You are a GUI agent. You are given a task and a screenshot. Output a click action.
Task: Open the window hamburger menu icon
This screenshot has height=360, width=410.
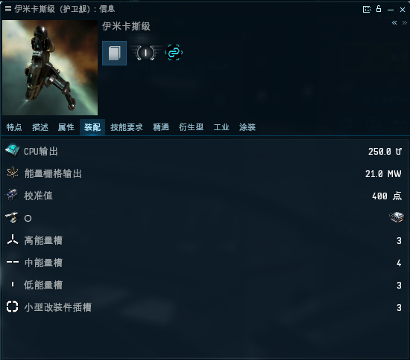pyautogui.click(x=8, y=9)
